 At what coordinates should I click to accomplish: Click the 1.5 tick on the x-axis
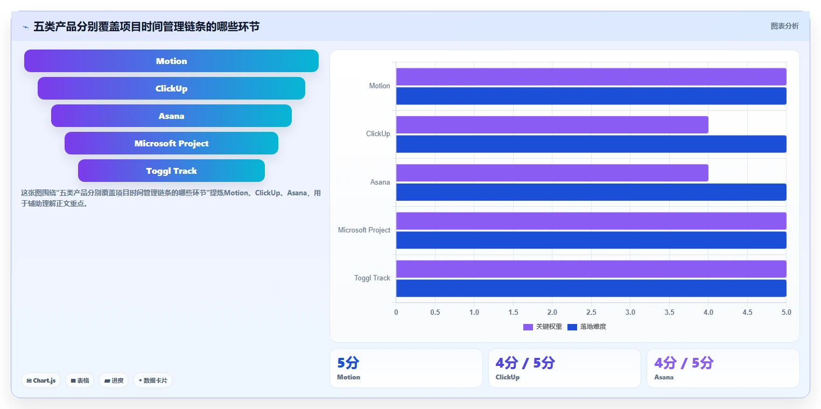[513, 312]
